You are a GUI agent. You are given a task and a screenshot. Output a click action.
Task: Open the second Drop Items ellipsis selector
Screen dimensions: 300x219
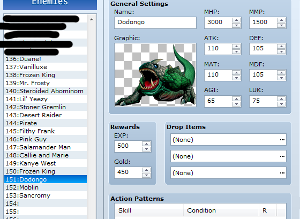[x=282, y=156]
